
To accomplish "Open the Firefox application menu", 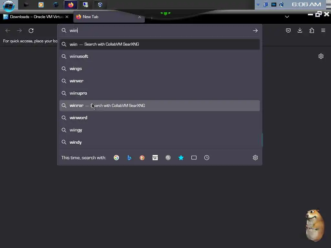I will click(x=323, y=31).
